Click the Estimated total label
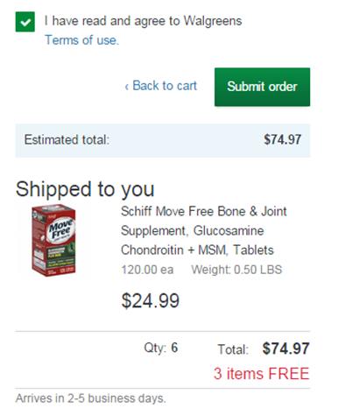 pyautogui.click(x=67, y=140)
